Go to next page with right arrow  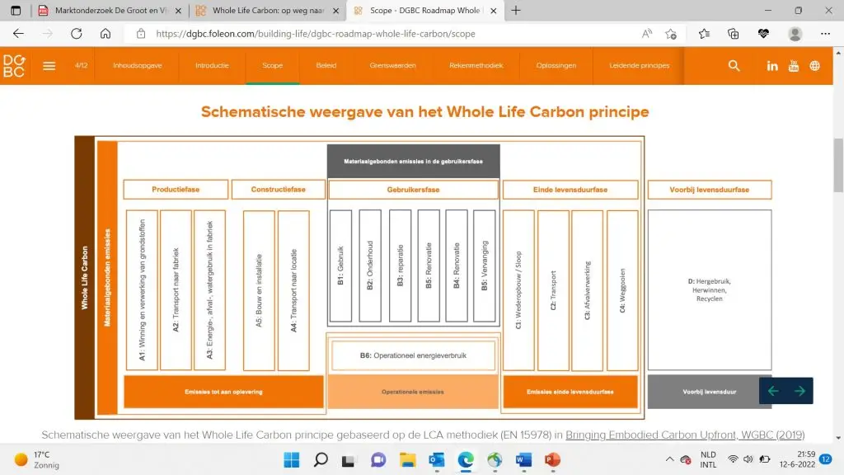click(x=799, y=391)
